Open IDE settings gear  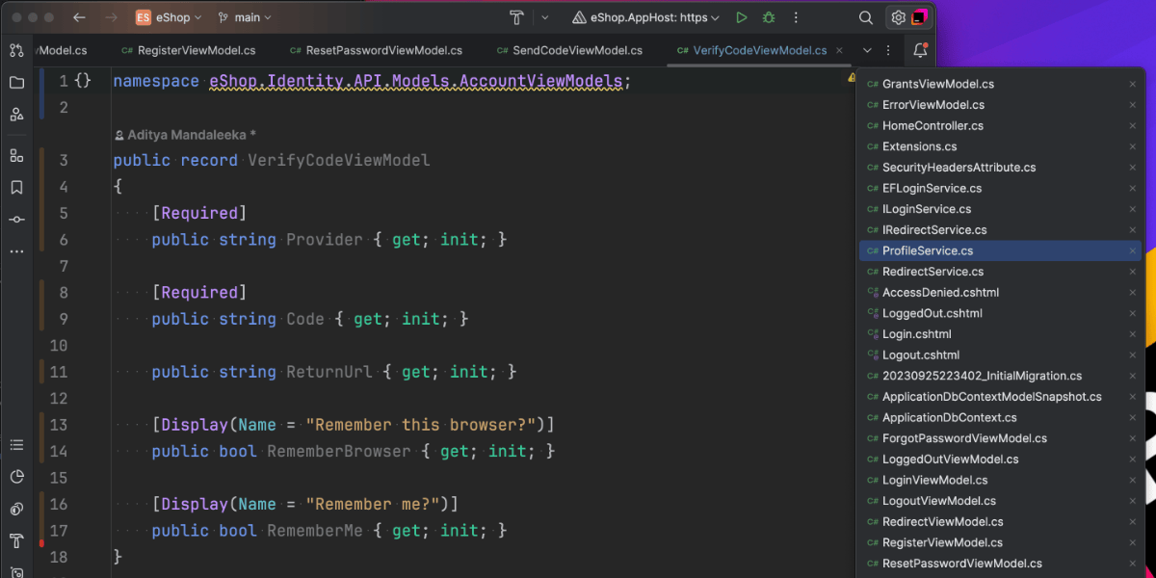coord(898,17)
